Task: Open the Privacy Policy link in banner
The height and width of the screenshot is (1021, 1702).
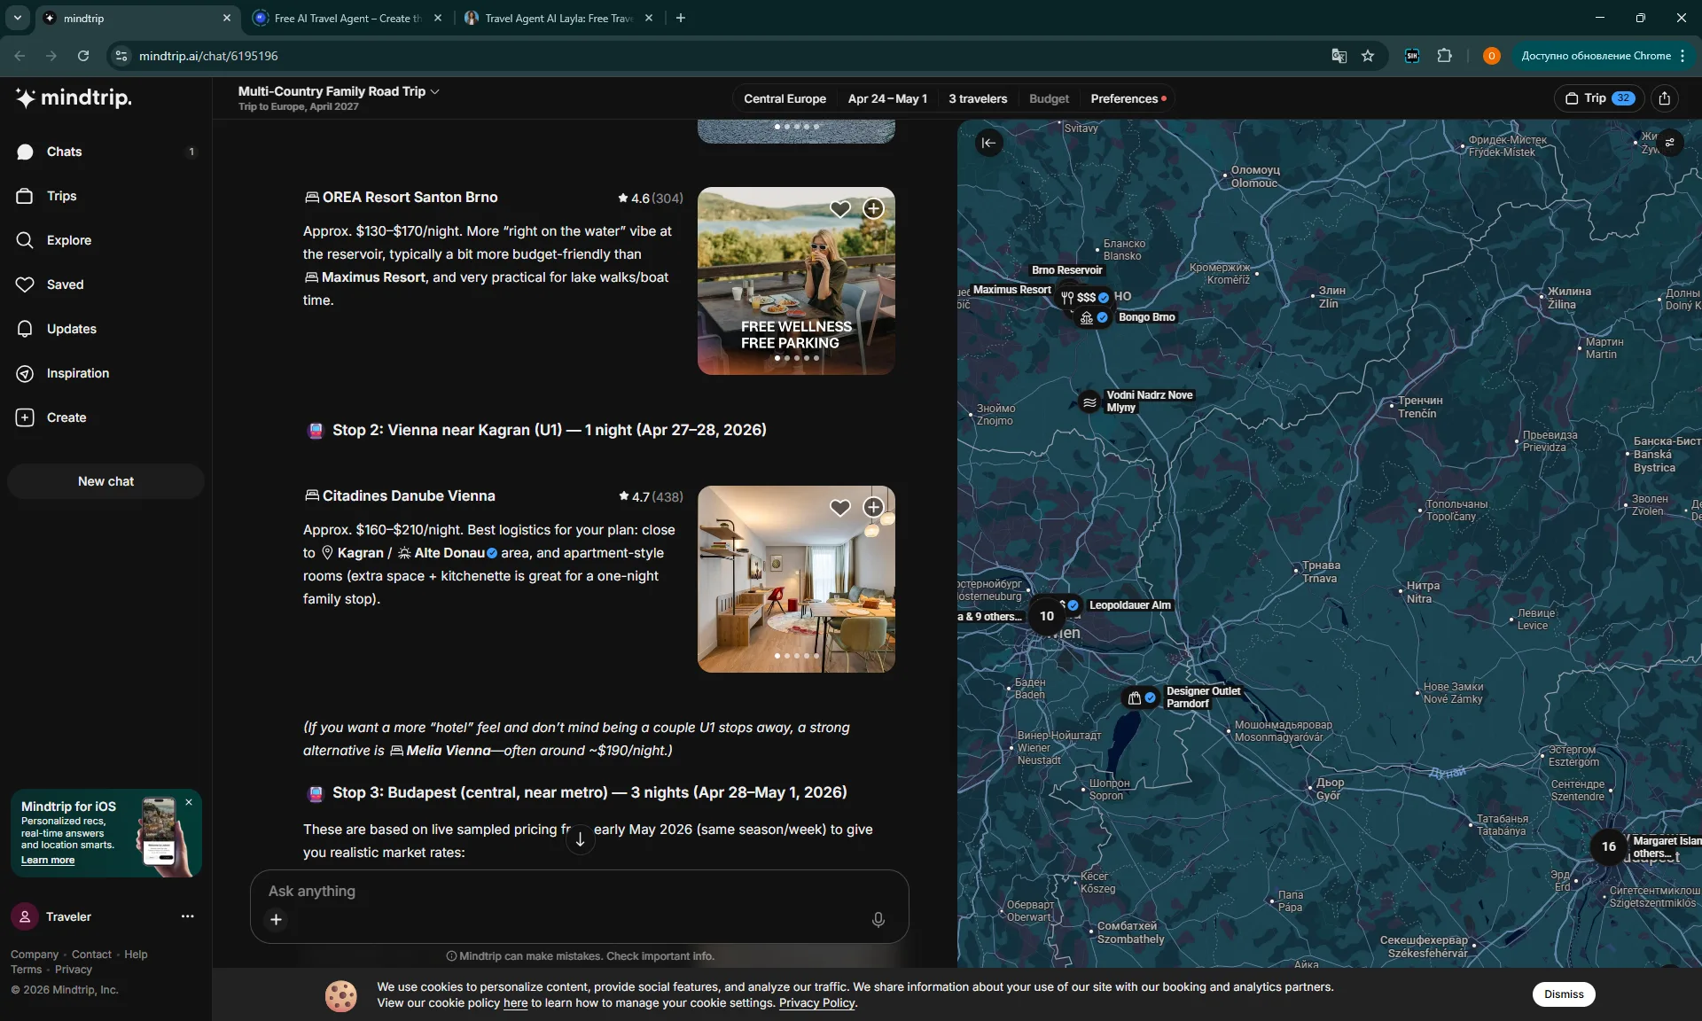Action: pyautogui.click(x=816, y=1003)
